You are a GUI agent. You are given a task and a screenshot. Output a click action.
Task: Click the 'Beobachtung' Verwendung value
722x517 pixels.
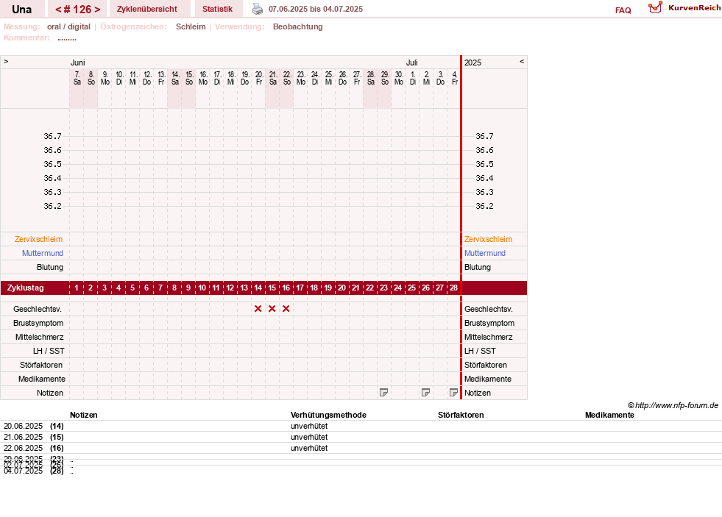coord(298,26)
